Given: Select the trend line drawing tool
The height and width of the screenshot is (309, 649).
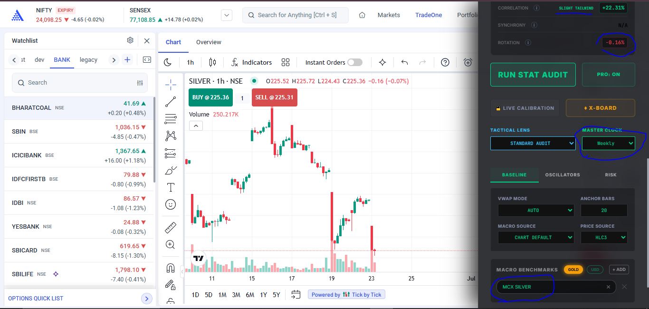Looking at the screenshot, I should 171,102.
